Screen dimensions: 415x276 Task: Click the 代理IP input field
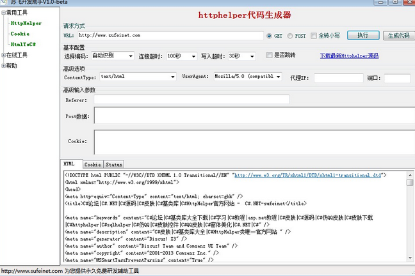[x=339, y=78]
